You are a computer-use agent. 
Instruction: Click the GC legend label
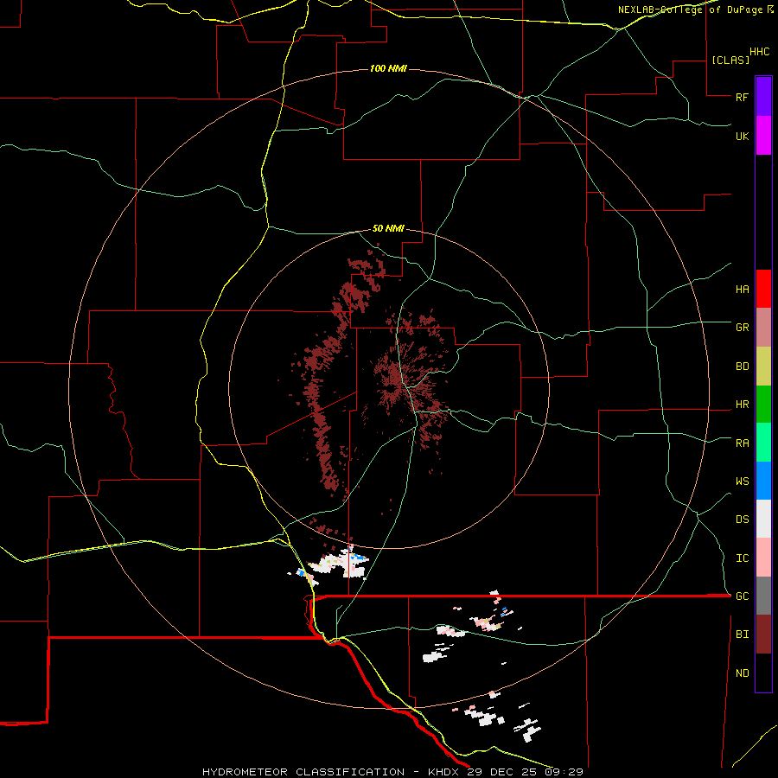pyautogui.click(x=742, y=596)
